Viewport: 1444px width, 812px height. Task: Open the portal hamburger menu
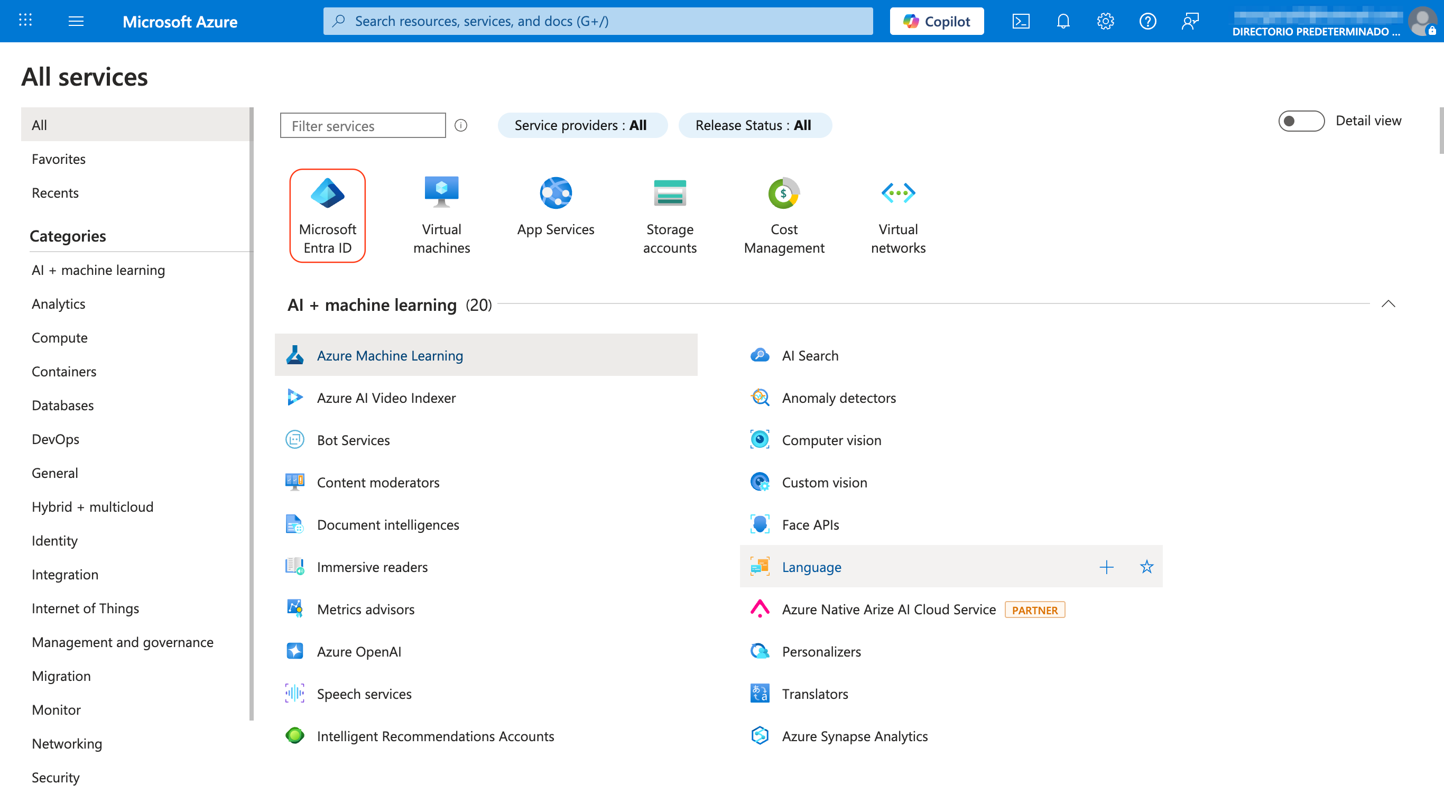pyautogui.click(x=76, y=21)
